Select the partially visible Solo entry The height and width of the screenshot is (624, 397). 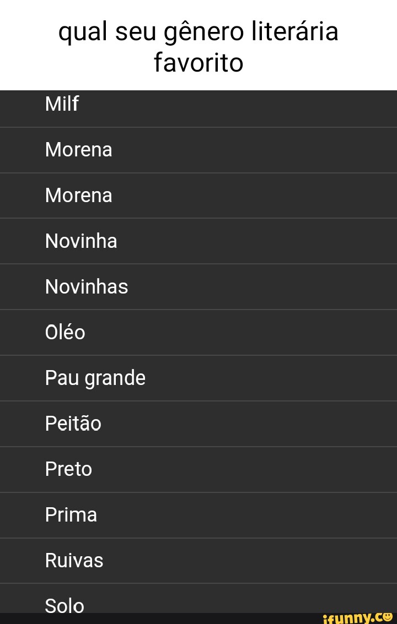(198, 599)
